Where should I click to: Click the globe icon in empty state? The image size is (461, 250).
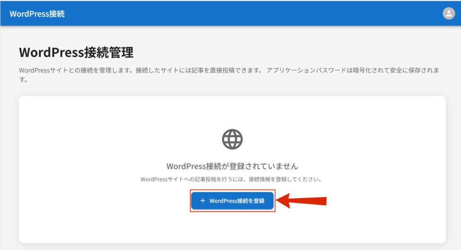click(232, 139)
